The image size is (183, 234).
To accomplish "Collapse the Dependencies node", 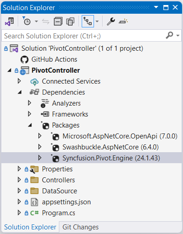I will point(20,92).
